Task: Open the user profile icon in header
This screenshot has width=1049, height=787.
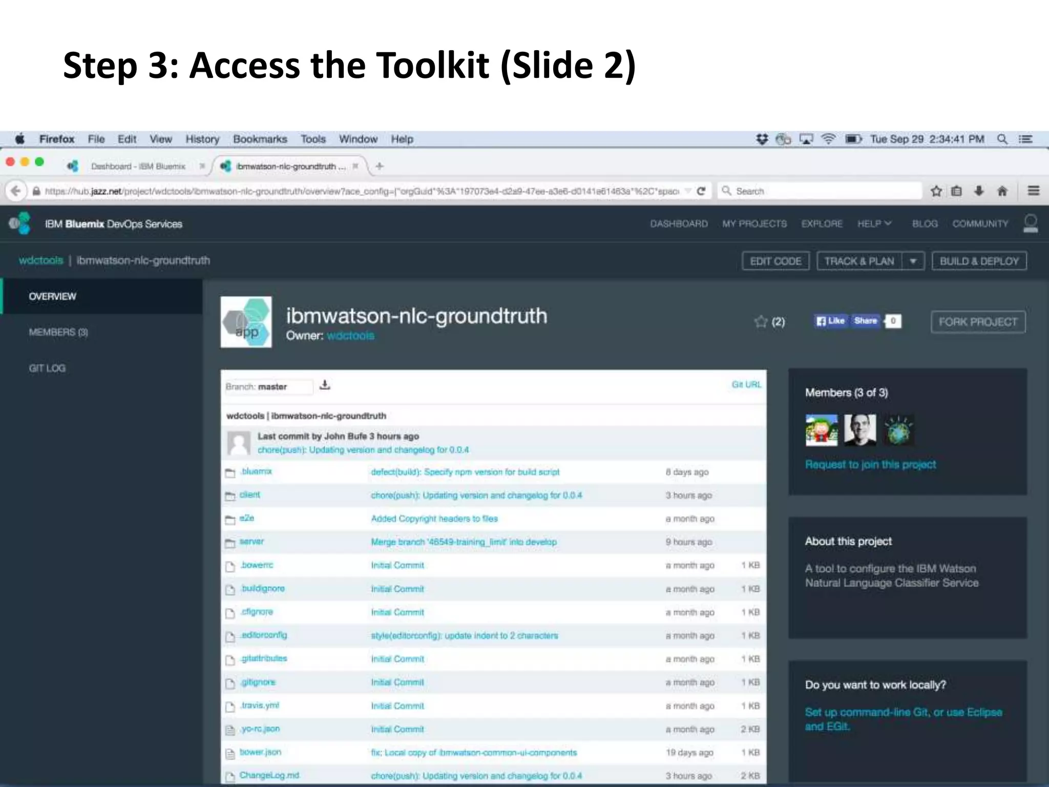Action: pos(1030,223)
